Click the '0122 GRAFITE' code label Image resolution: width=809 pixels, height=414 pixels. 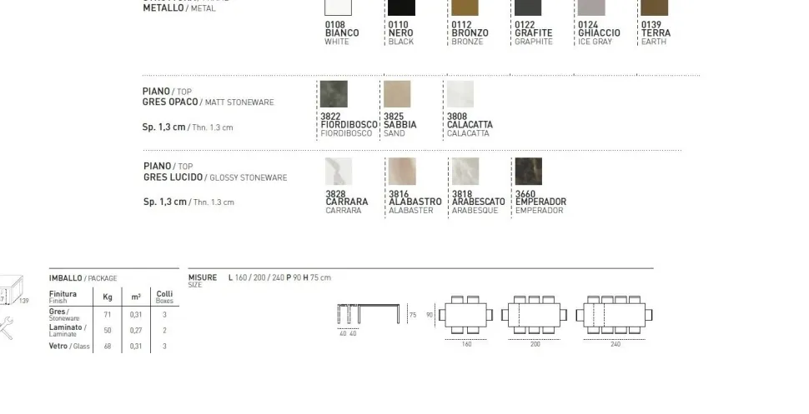point(534,29)
